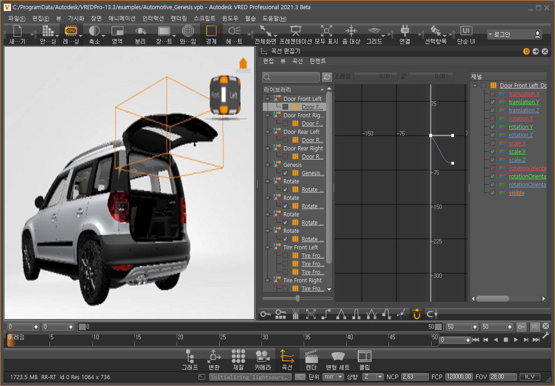Image resolution: width=555 pixels, height=386 pixels.
Task: Open the 애니메이션 menu
Action: click(122, 19)
